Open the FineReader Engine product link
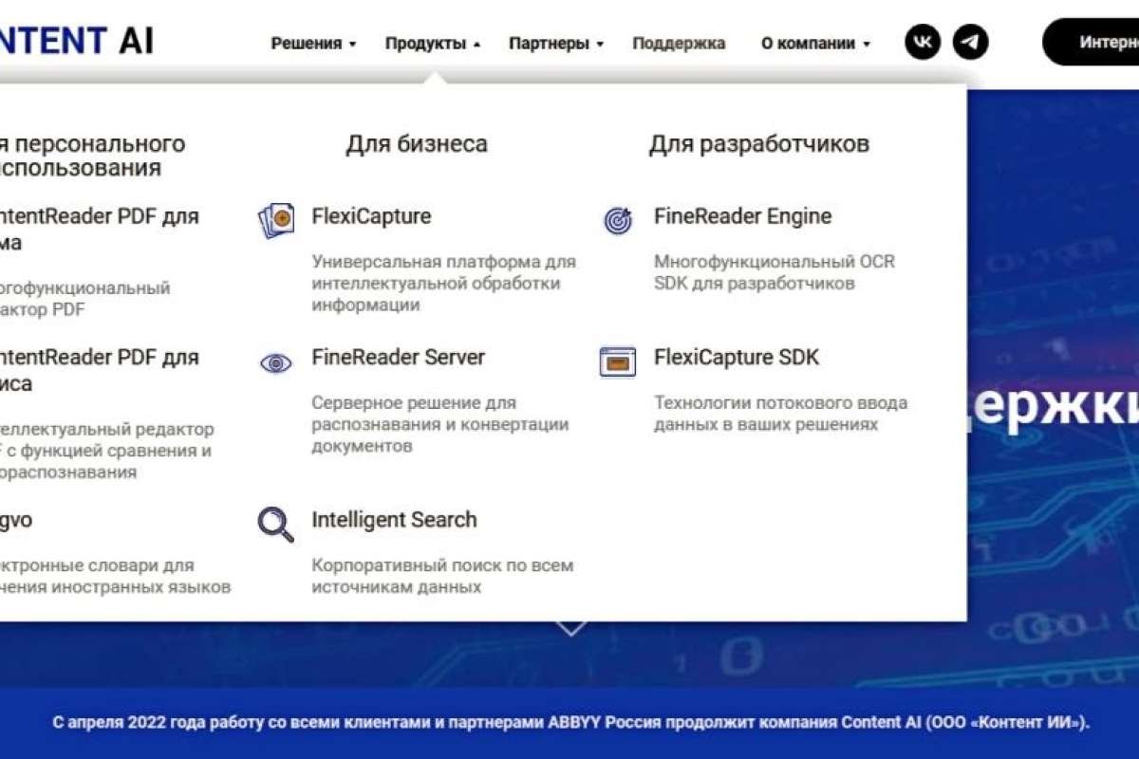The height and width of the screenshot is (759, 1139). (x=742, y=216)
